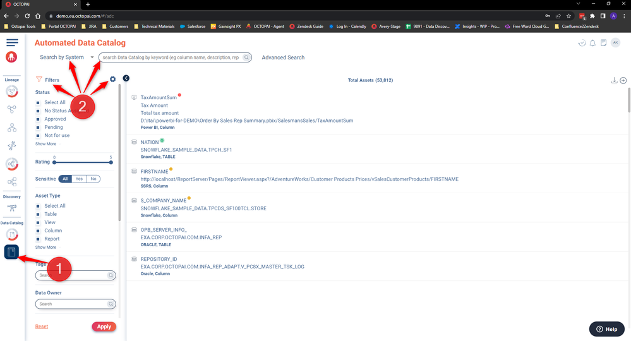Select the OCTOPAI browser tab
631x341 pixels.
pyautogui.click(x=40, y=4)
